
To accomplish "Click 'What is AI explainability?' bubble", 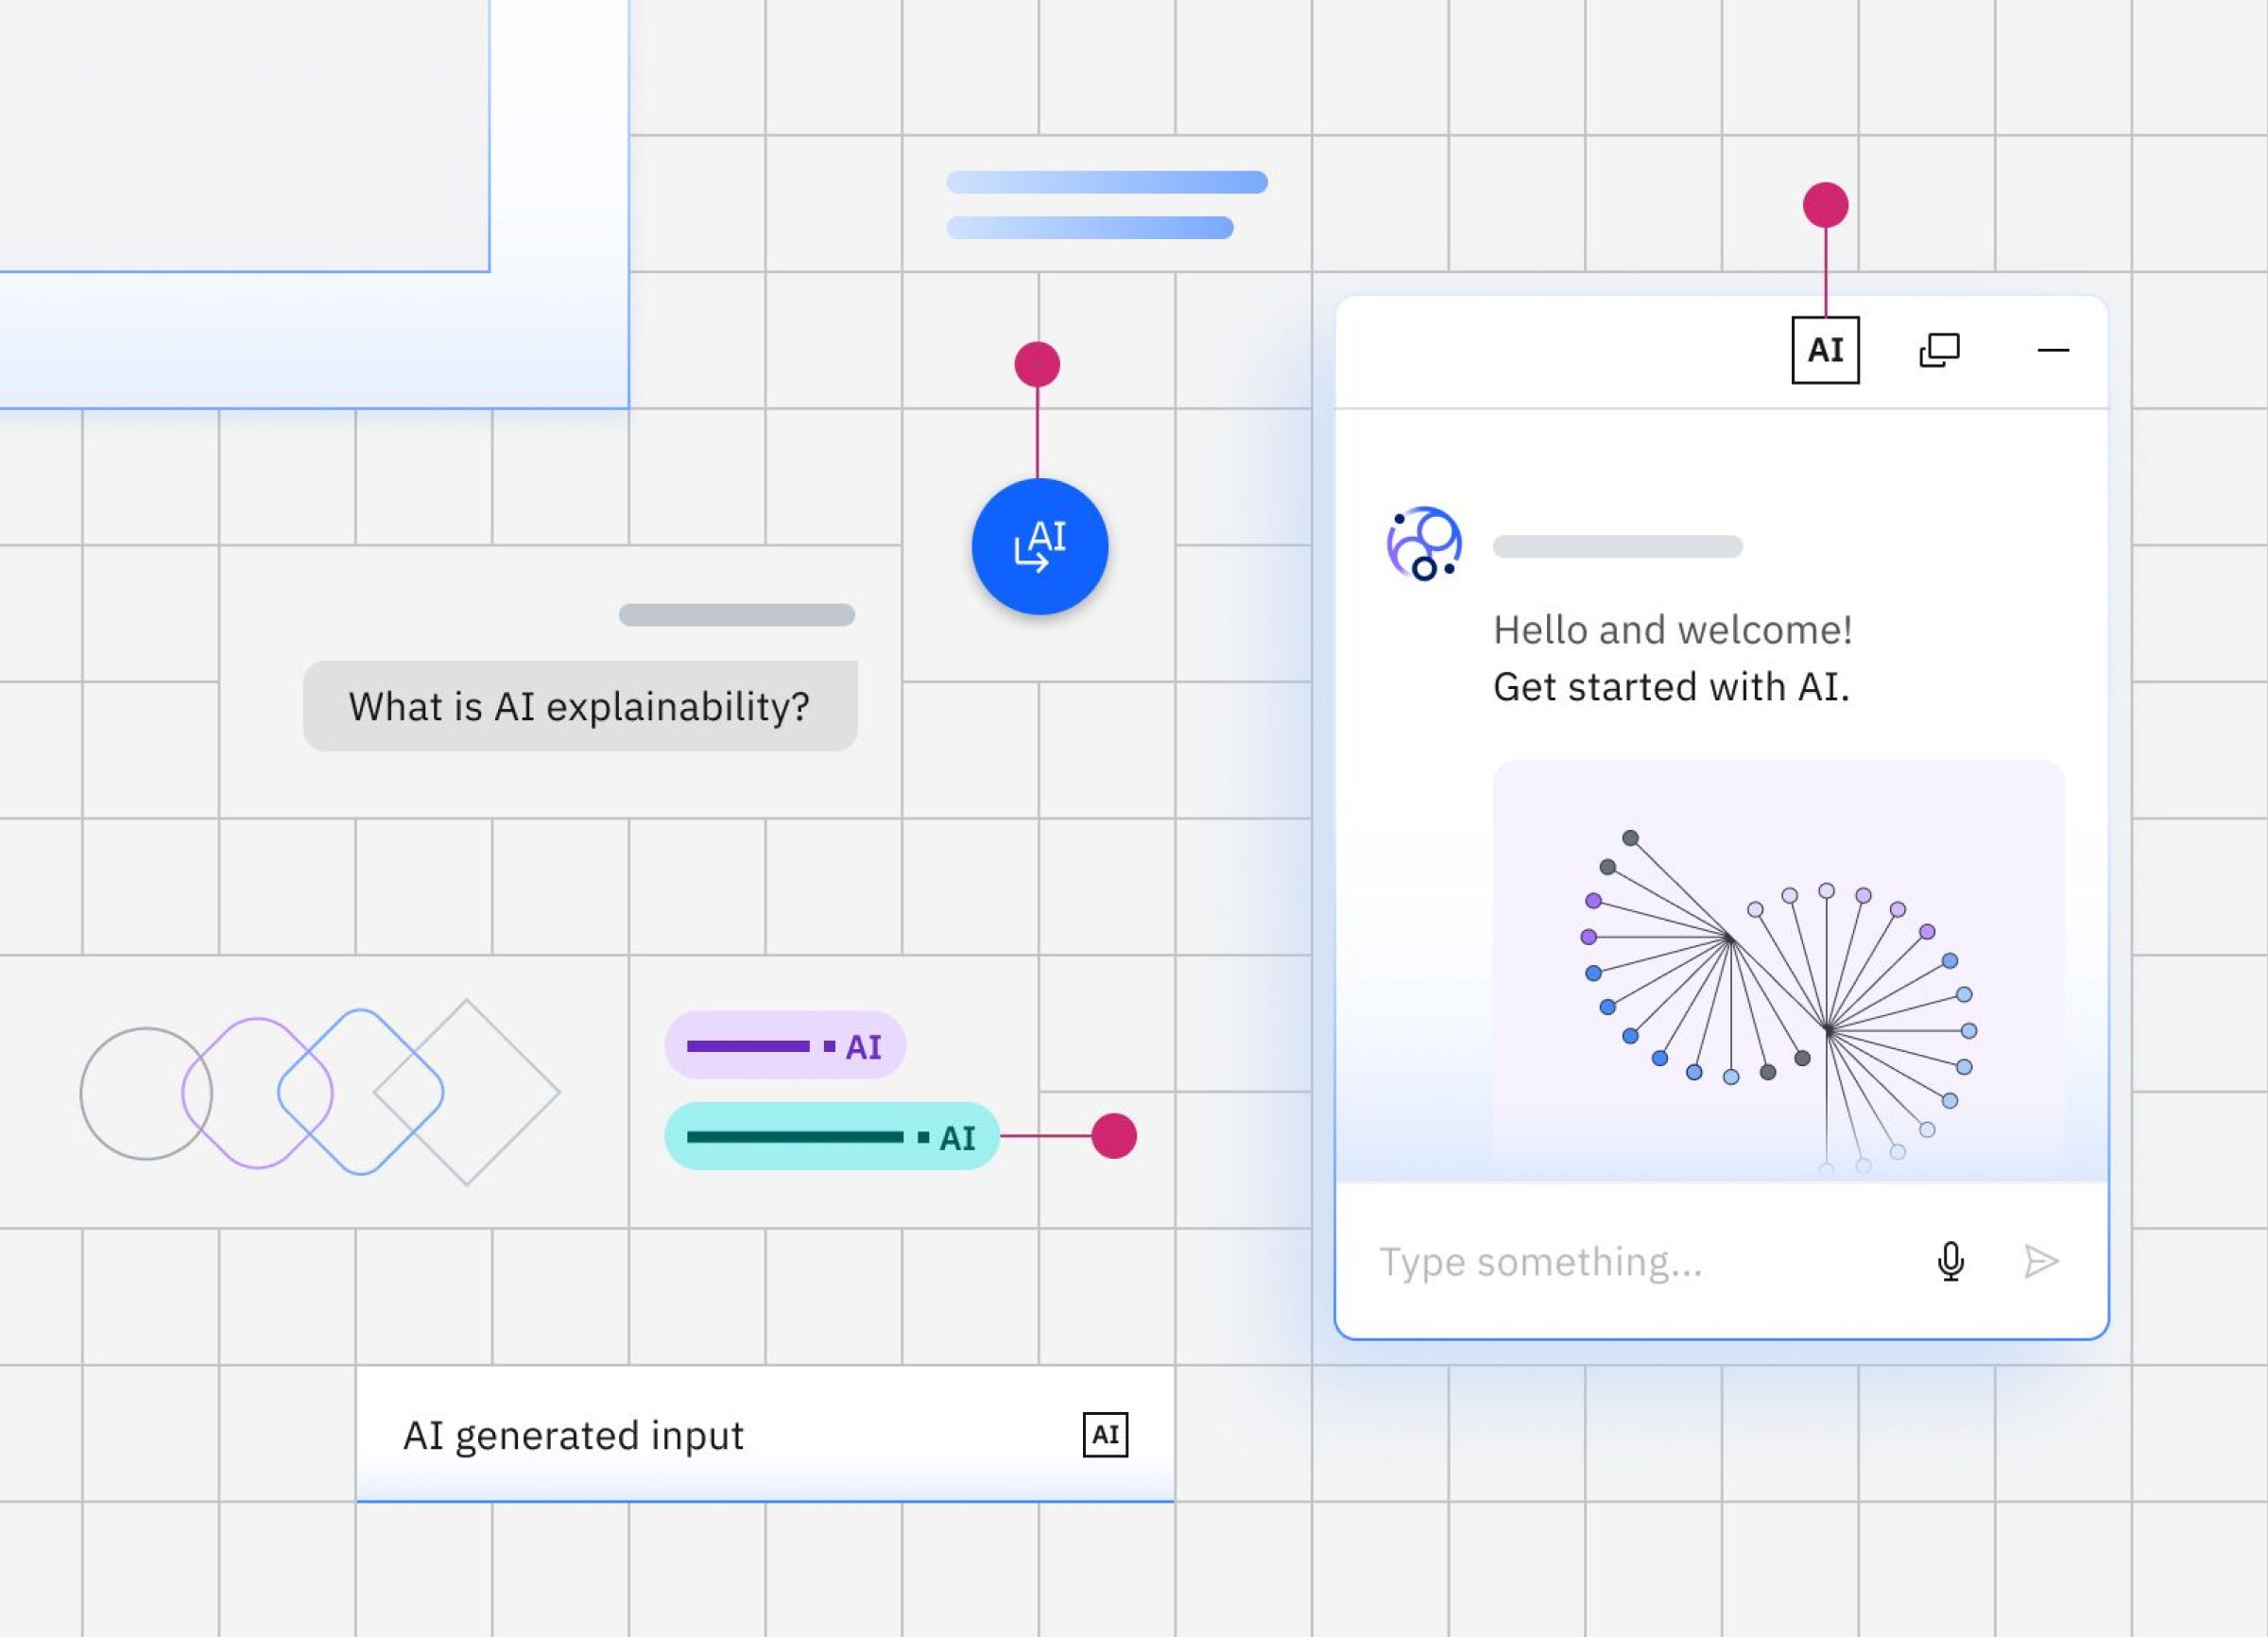I will coord(580,706).
